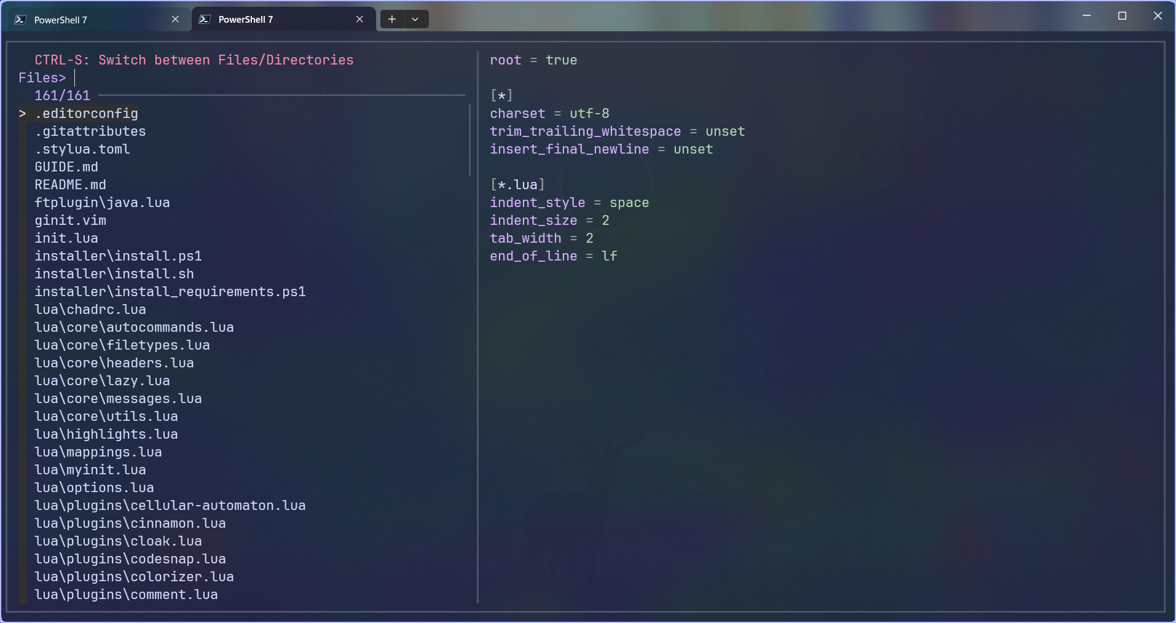Select the second PowerShell 7 tab
The image size is (1176, 623).
[x=284, y=20]
